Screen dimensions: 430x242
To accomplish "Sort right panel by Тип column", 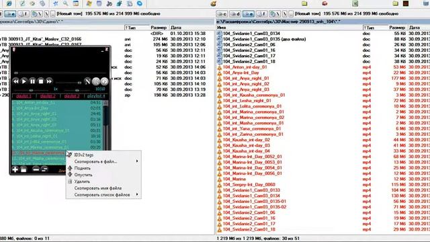I will 375,28.
